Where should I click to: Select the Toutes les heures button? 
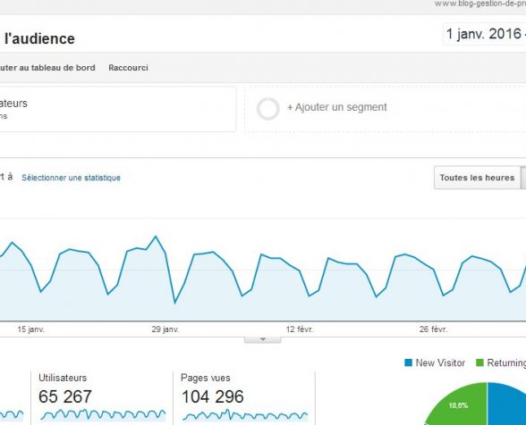pos(477,178)
